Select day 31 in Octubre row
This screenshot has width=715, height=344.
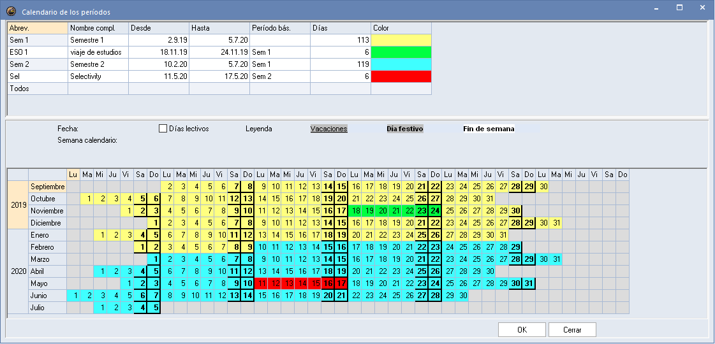489,199
